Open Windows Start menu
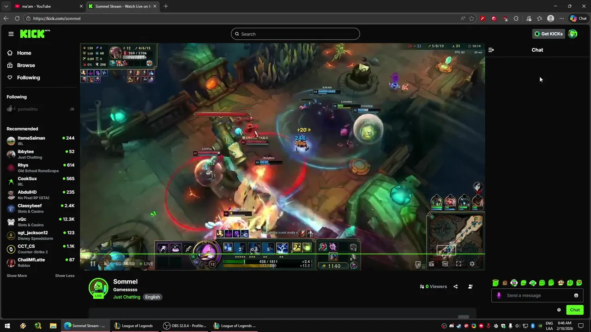This screenshot has height=332, width=591. (7, 326)
